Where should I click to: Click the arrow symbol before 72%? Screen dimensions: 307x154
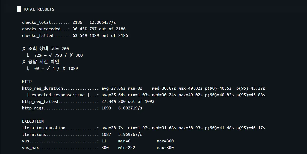(28, 55)
